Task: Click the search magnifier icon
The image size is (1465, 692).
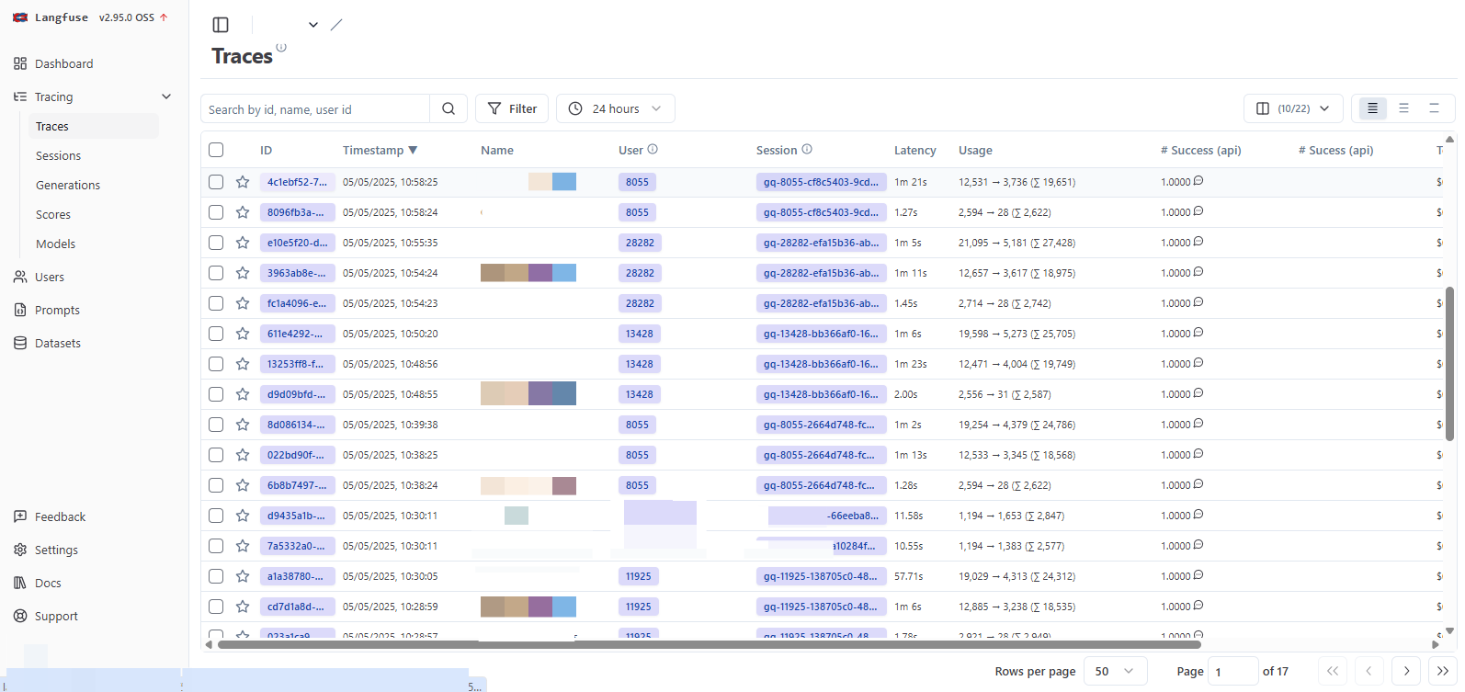Action: click(449, 108)
